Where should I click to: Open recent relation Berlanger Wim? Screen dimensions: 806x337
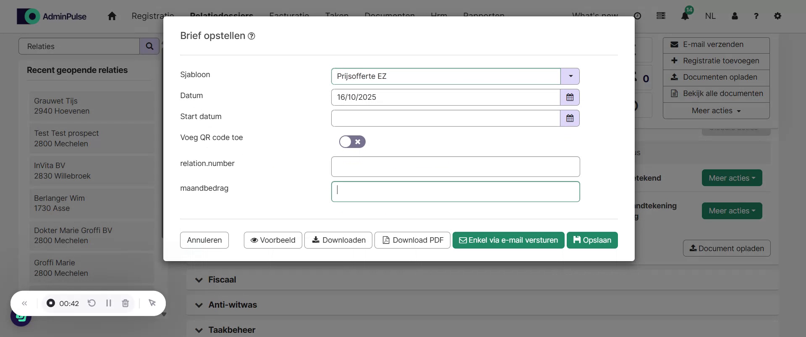(x=92, y=203)
